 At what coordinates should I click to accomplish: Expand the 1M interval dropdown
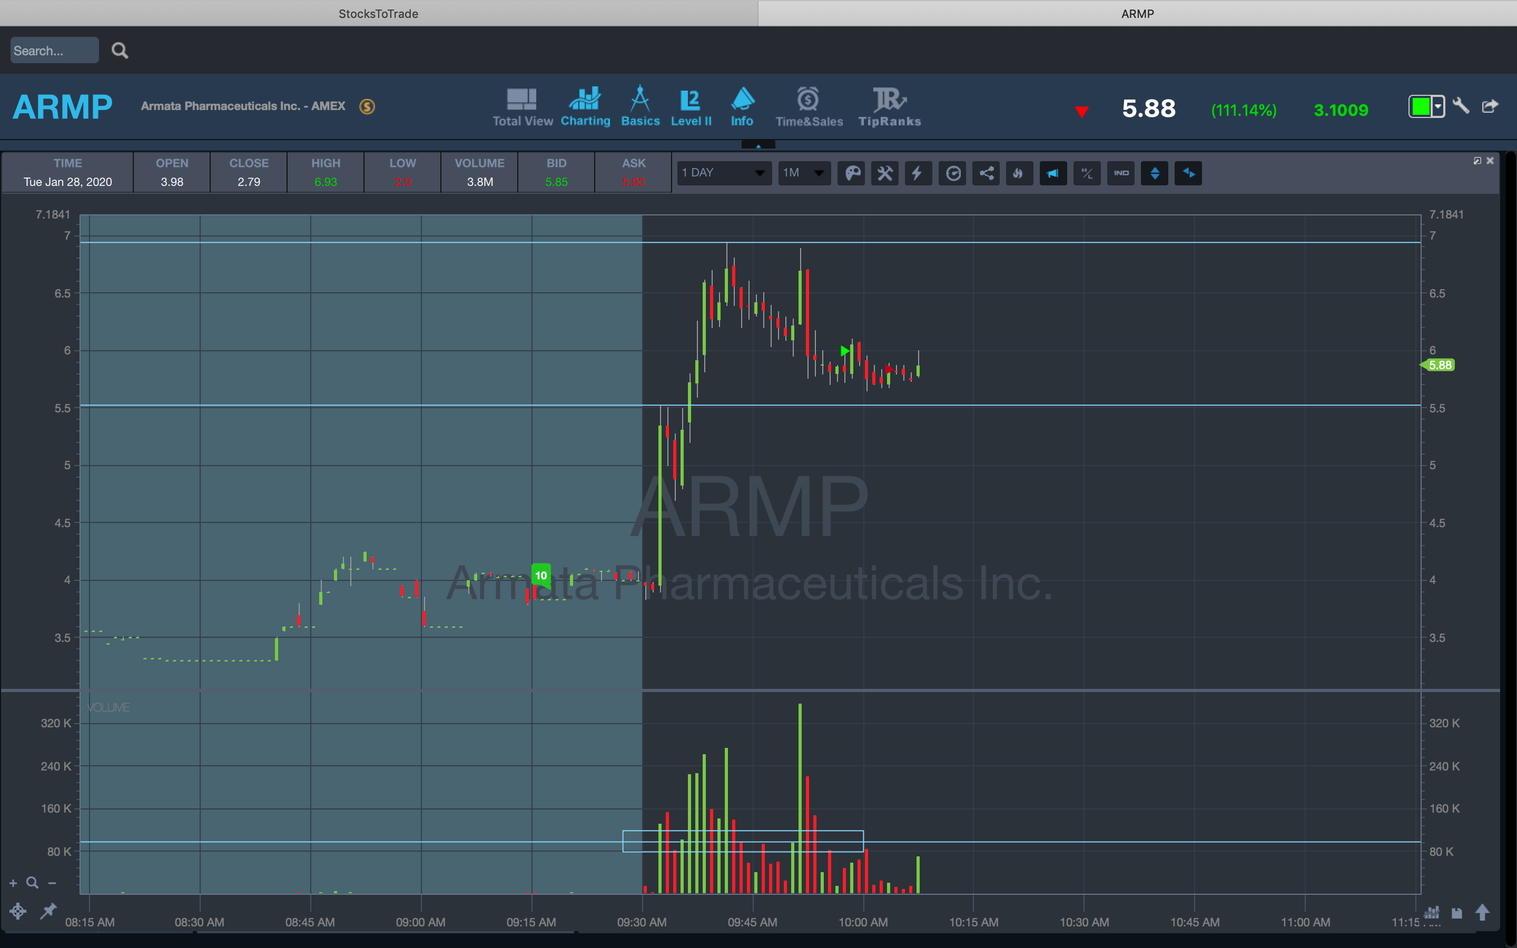[804, 173]
